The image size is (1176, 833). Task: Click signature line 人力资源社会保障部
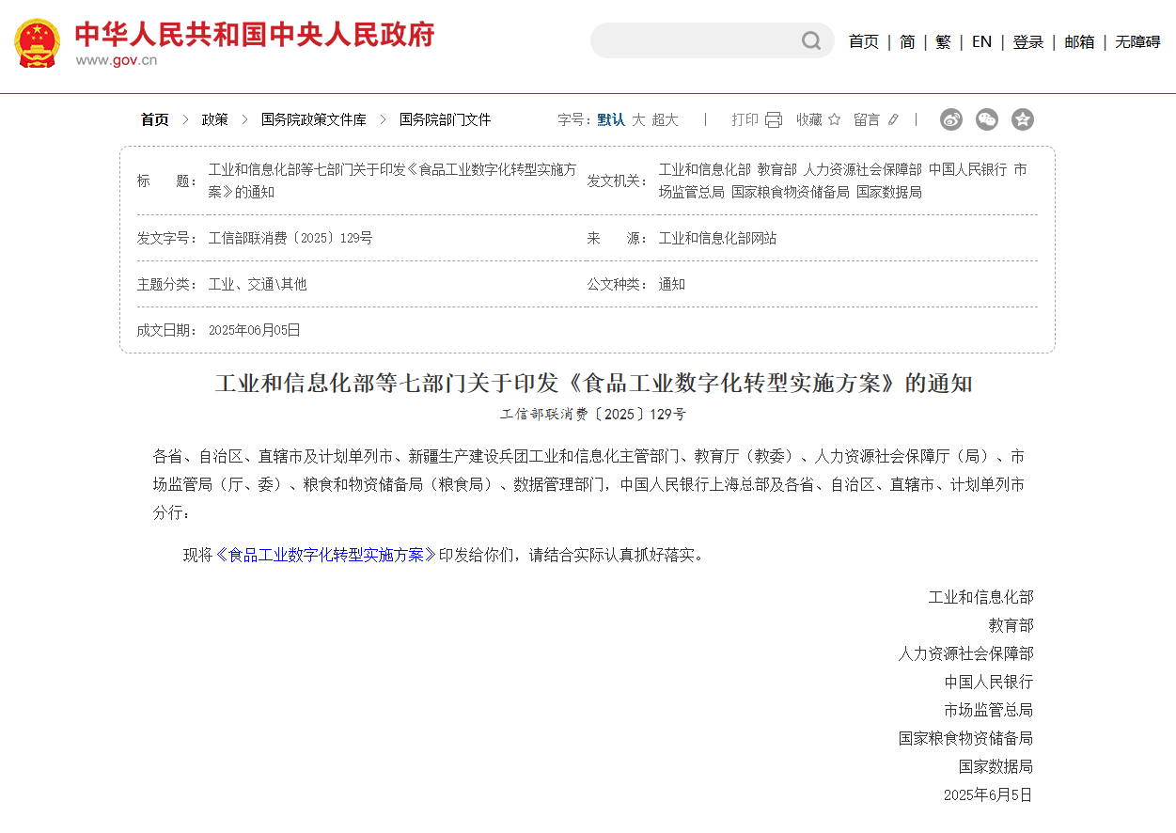coord(965,653)
